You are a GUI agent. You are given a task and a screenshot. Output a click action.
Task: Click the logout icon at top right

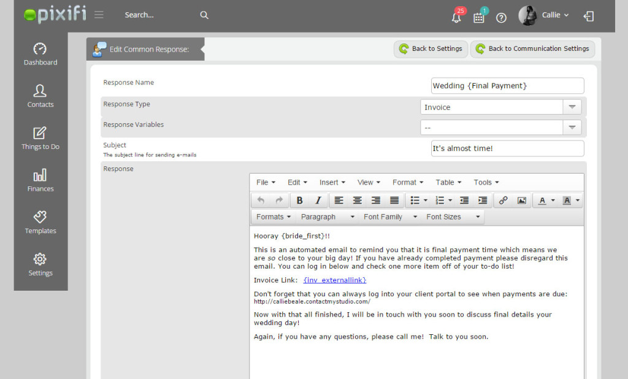(588, 17)
